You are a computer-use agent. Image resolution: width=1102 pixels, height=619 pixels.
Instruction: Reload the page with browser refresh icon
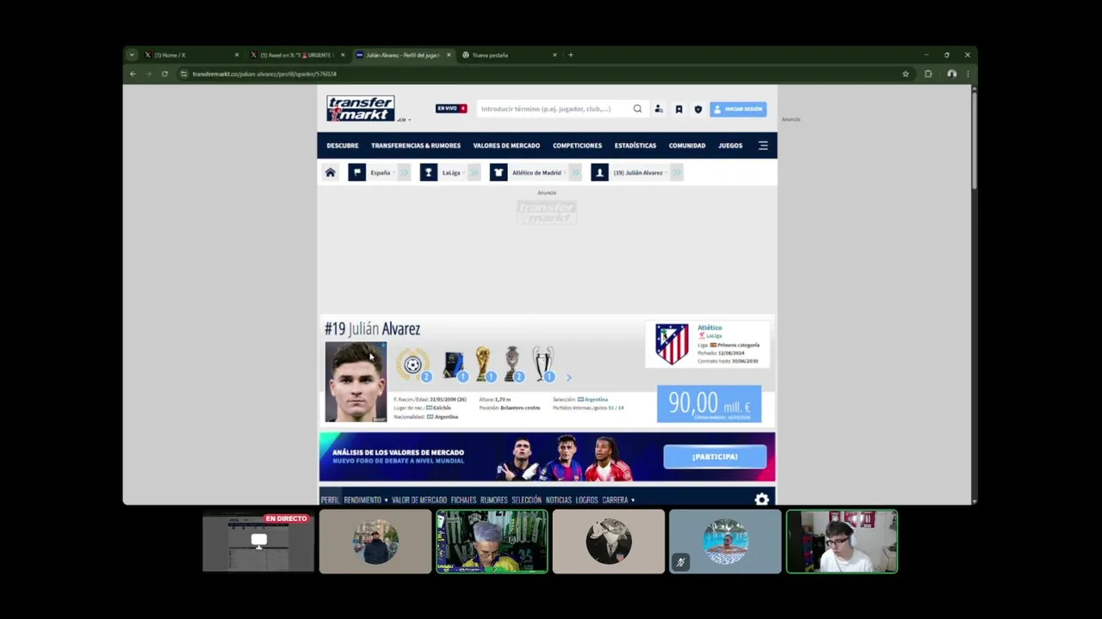(x=164, y=74)
